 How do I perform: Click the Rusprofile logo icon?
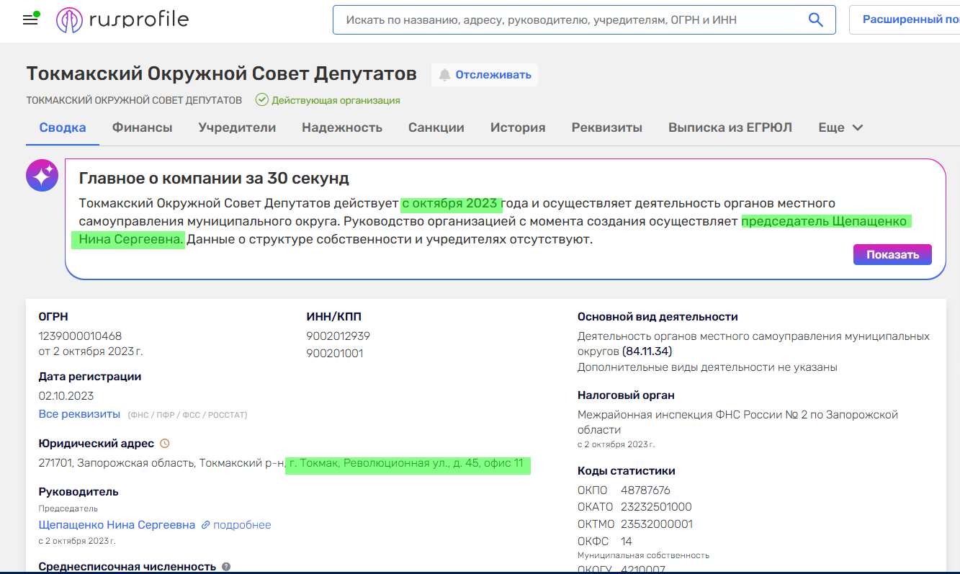(x=70, y=19)
